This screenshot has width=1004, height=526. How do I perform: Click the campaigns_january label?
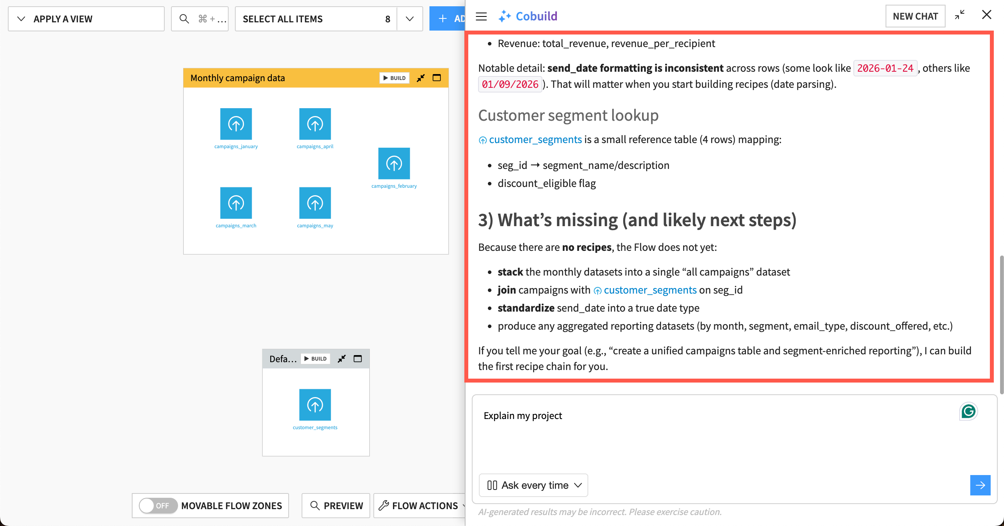(x=236, y=146)
